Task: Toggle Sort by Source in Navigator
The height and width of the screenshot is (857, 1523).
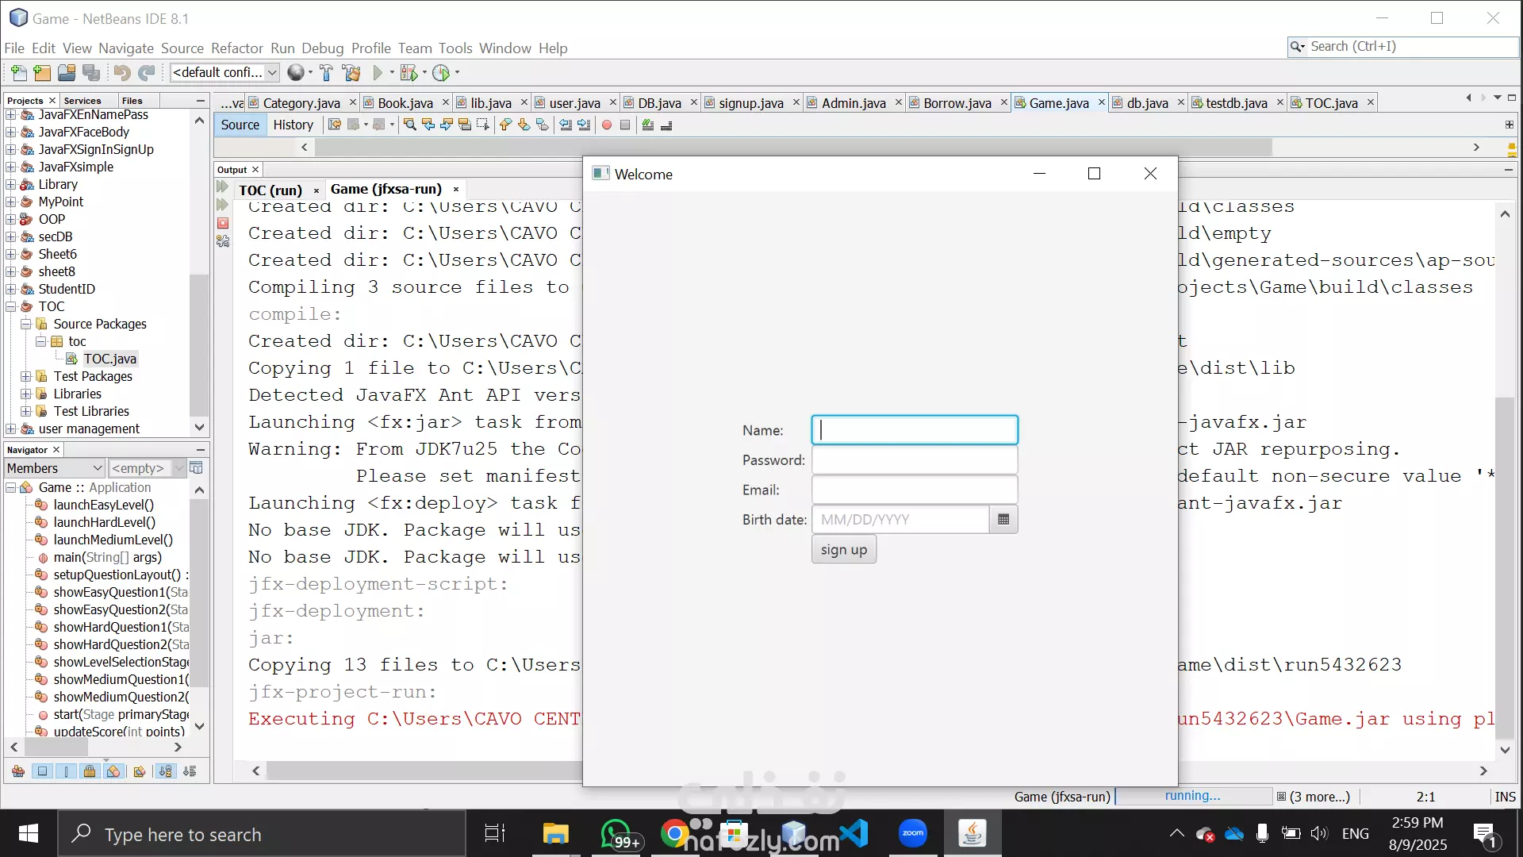Action: click(x=190, y=771)
